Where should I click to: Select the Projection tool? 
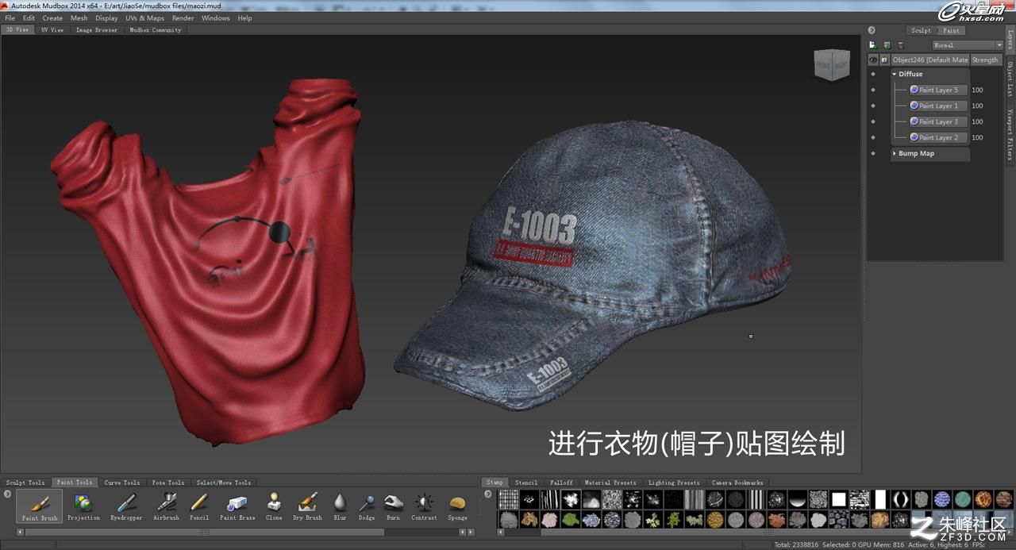tap(83, 506)
